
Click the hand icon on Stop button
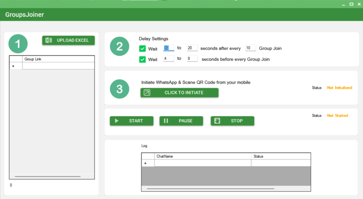217,121
